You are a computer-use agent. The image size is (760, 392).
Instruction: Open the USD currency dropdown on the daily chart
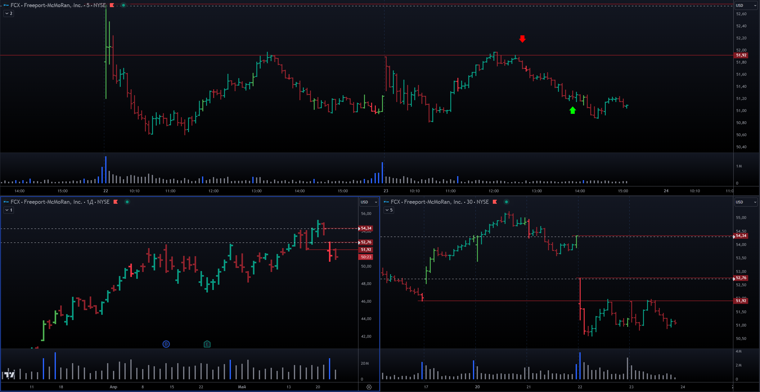(x=369, y=202)
